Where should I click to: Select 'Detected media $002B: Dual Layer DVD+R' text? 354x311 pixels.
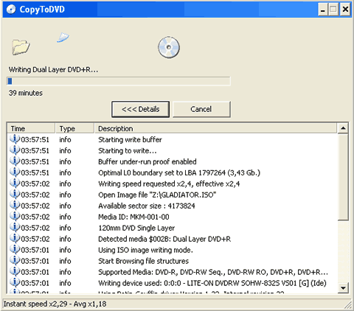[164, 239]
